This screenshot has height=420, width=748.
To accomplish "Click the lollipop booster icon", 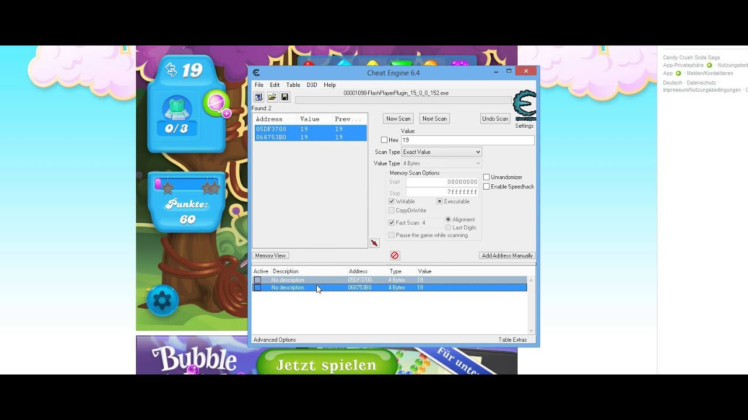I will click(x=216, y=104).
